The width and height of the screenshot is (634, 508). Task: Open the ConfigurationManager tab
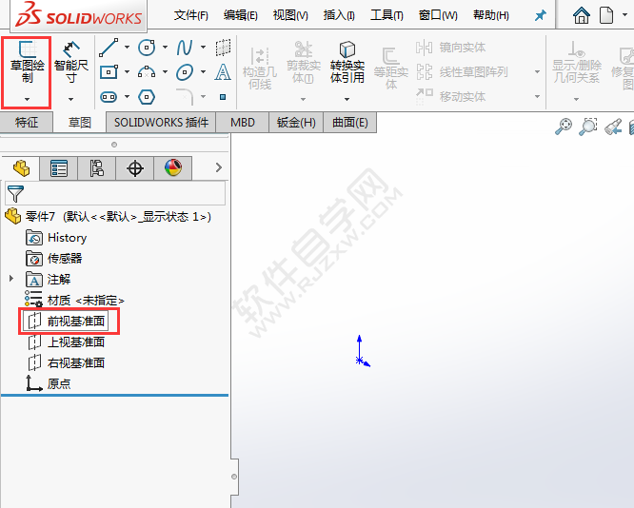[x=97, y=168]
